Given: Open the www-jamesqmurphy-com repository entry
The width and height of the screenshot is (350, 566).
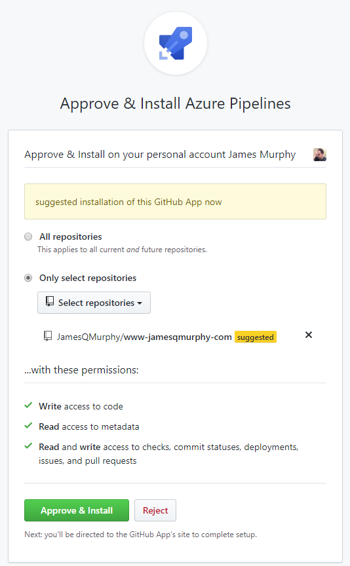Looking at the screenshot, I should click(x=144, y=337).
